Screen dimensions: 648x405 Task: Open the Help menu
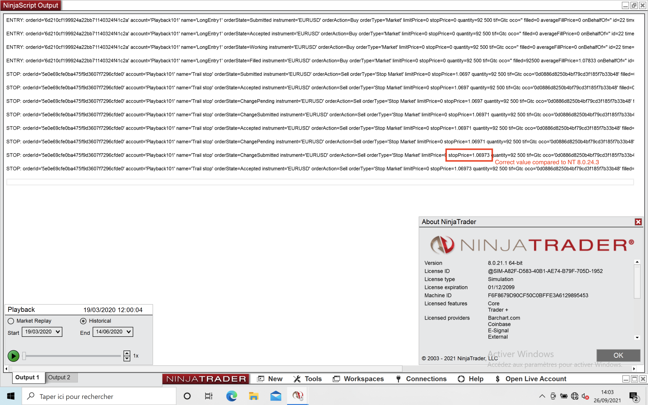coord(470,379)
